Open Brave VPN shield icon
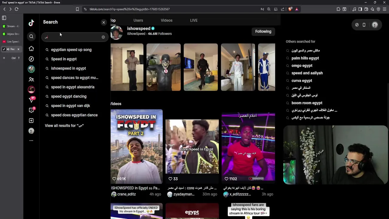This screenshot has width=389, height=219. pyautogui.click(x=378, y=9)
